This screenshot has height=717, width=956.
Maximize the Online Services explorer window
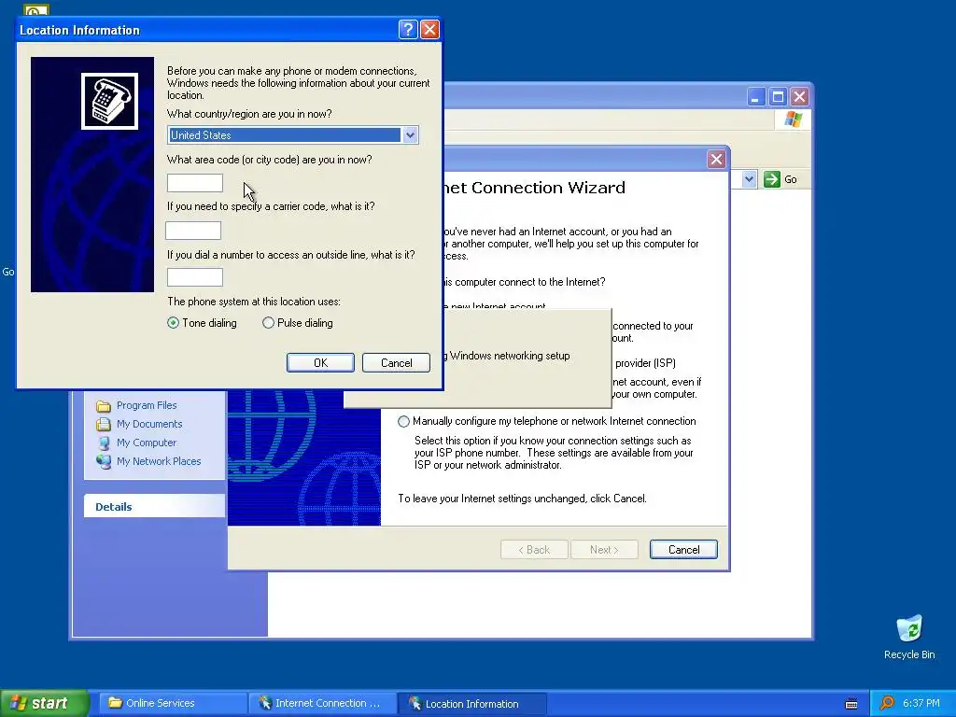coord(778,97)
